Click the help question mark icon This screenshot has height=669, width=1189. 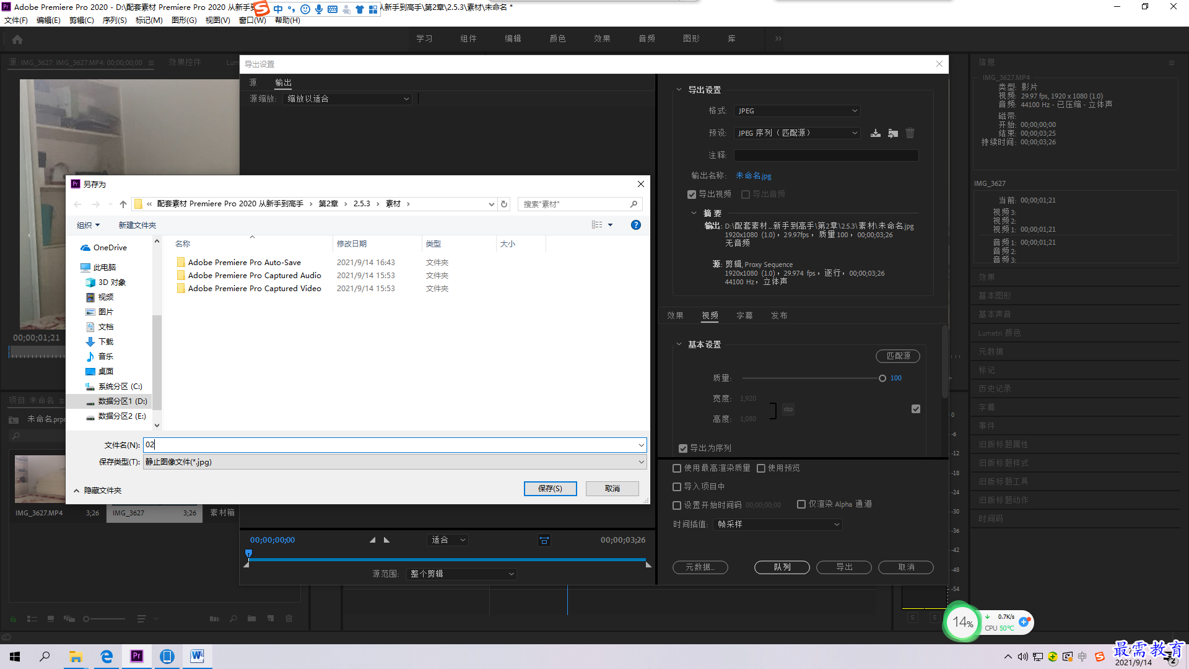(635, 225)
